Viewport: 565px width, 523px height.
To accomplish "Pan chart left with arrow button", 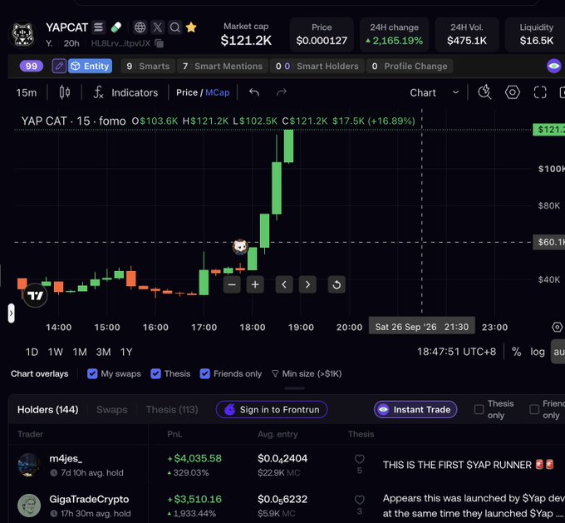I will coord(284,284).
